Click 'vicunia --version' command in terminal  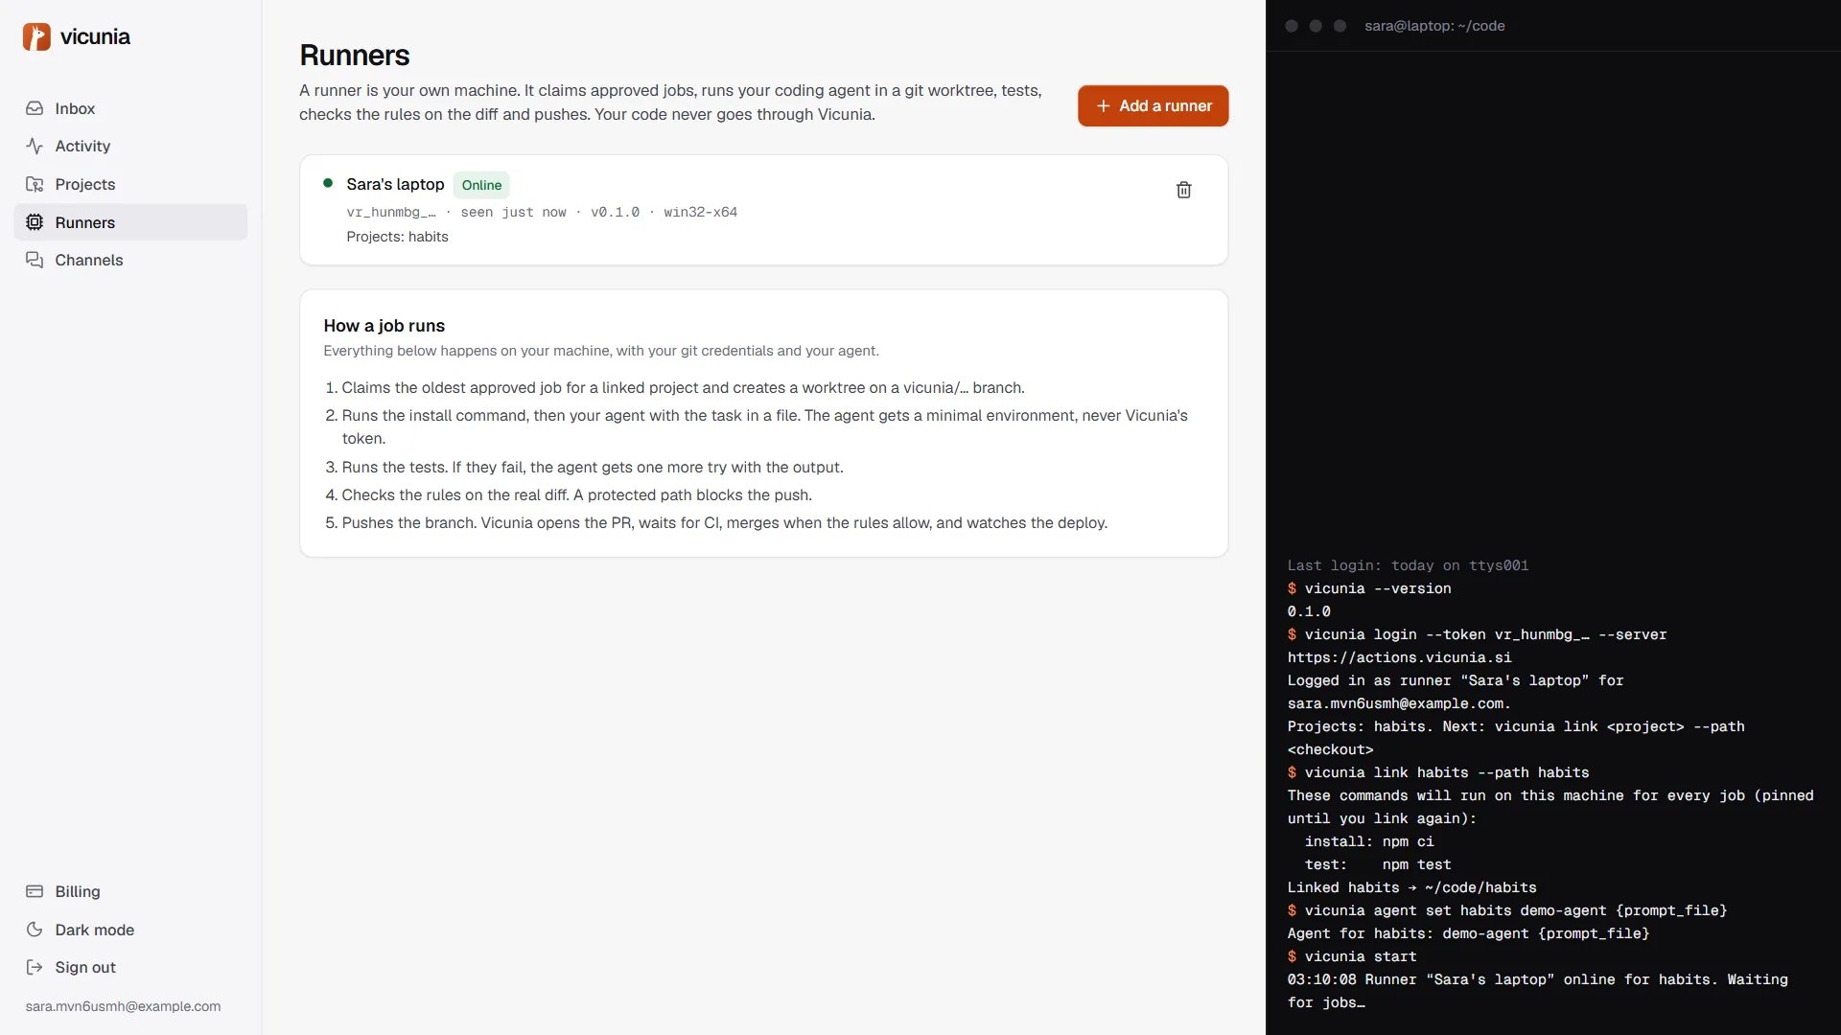click(1378, 588)
